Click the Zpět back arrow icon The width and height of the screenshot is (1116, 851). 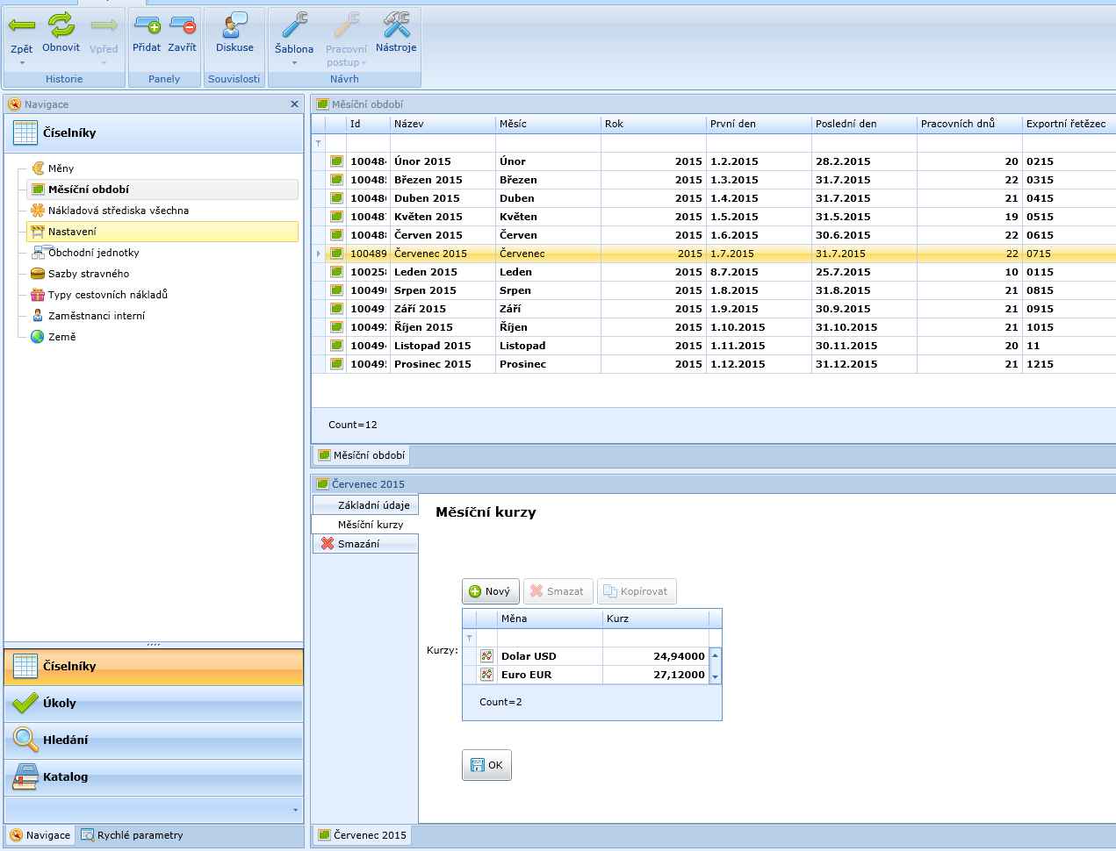tap(22, 26)
